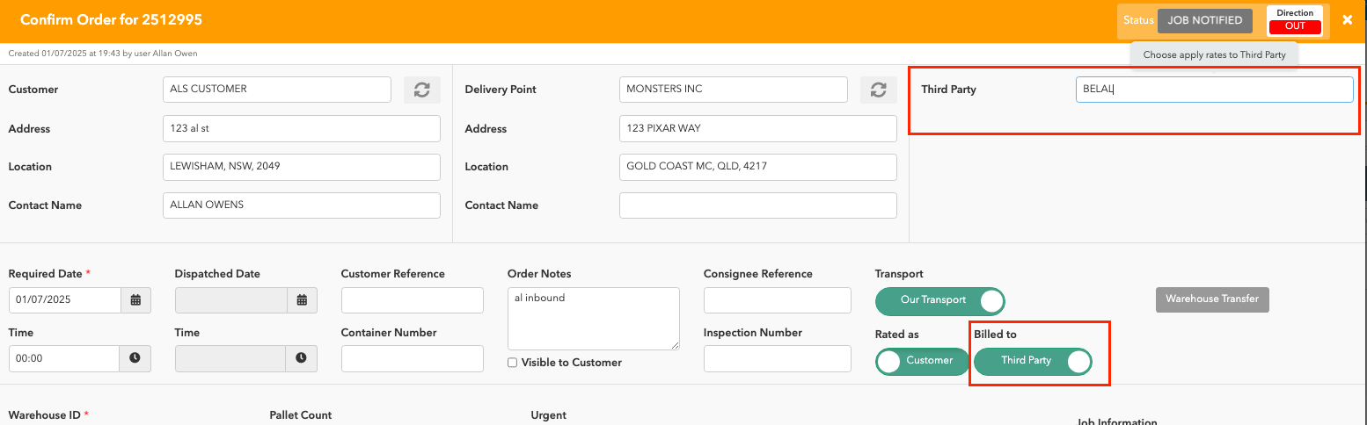The image size is (1367, 425).
Task: Toggle the Billed to Third Party switch
Action: (1033, 361)
